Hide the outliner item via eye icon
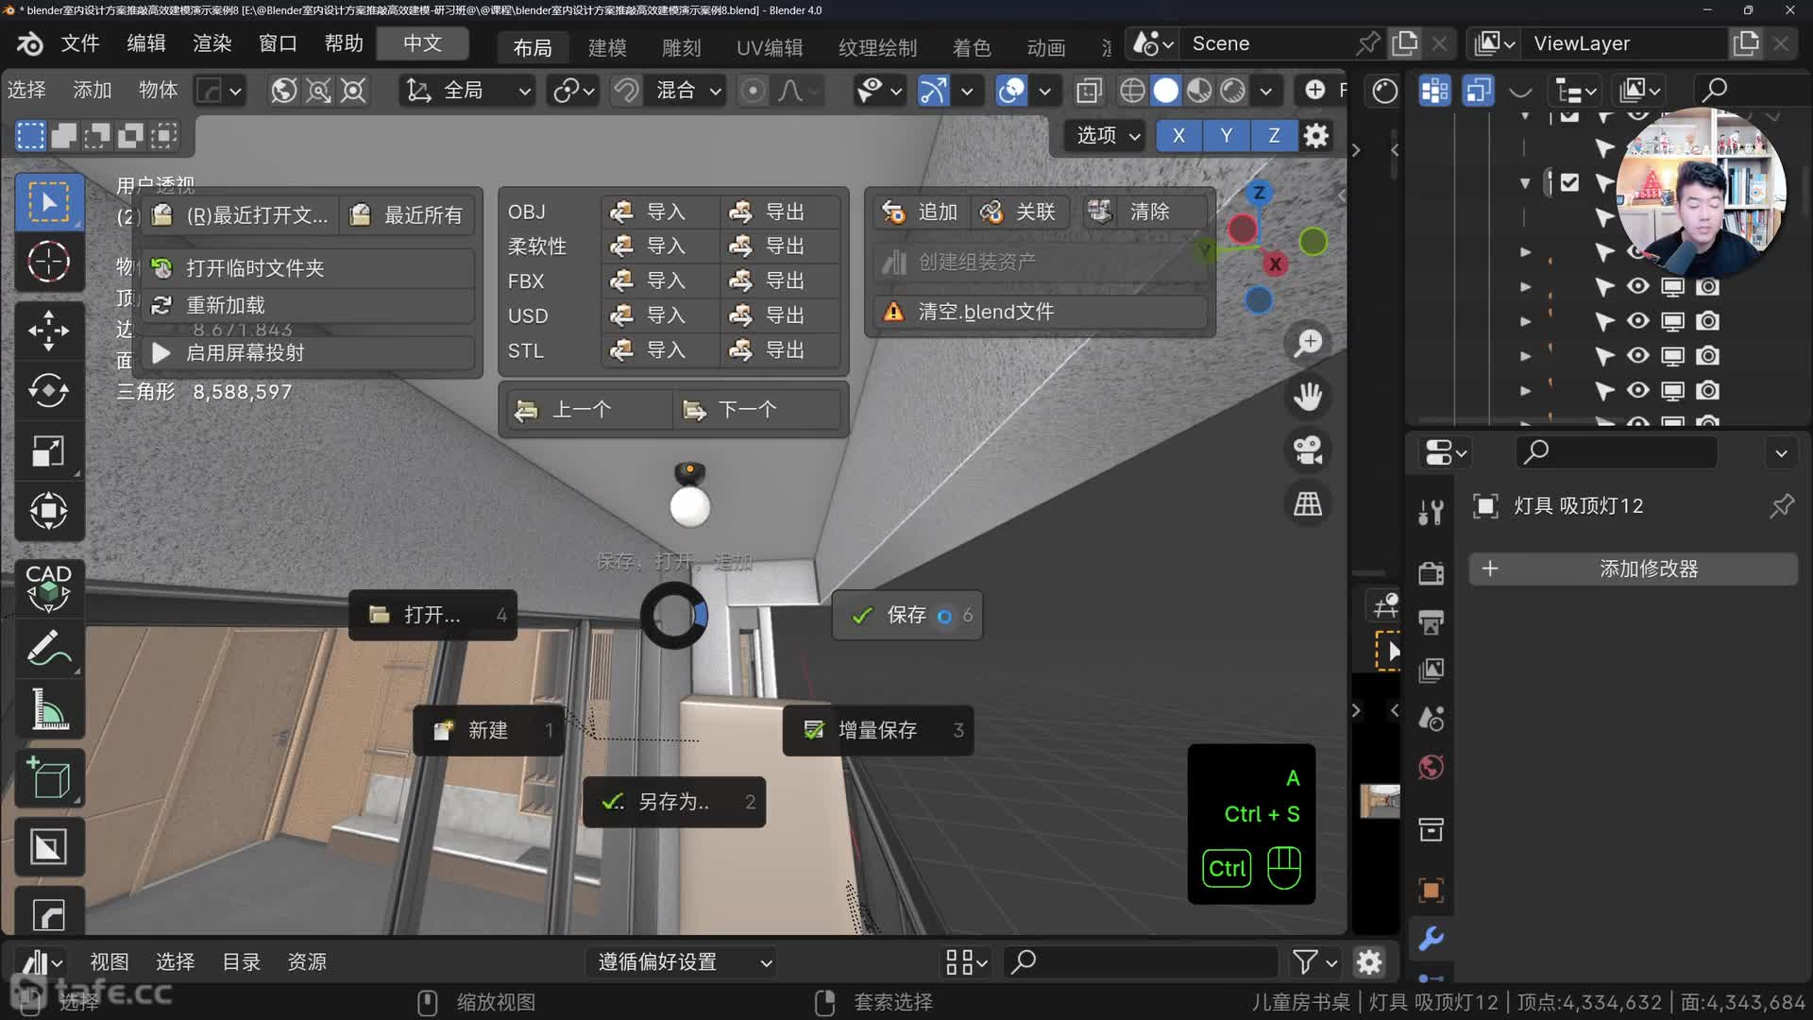The height and width of the screenshot is (1020, 1813). (1638, 286)
